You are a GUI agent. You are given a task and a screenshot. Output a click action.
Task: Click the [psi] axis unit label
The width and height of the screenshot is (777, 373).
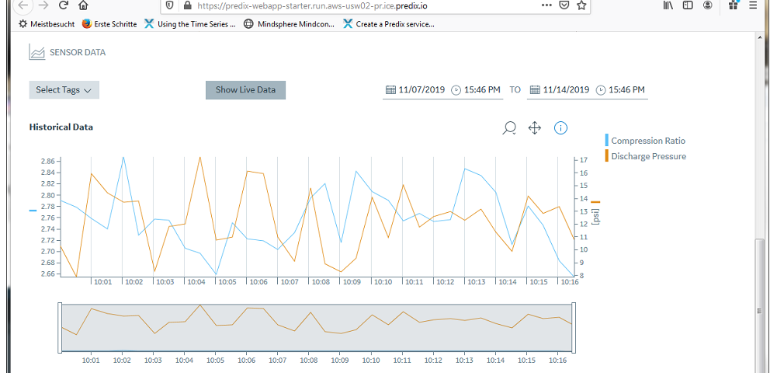pos(595,215)
